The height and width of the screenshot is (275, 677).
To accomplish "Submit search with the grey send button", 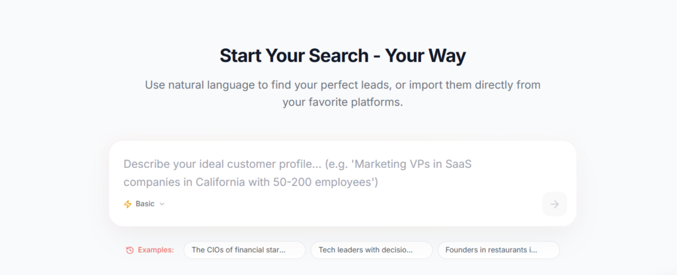I will tap(554, 204).
